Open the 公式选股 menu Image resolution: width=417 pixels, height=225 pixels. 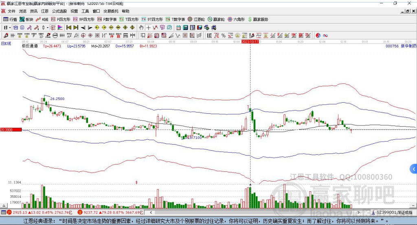click(59, 11)
